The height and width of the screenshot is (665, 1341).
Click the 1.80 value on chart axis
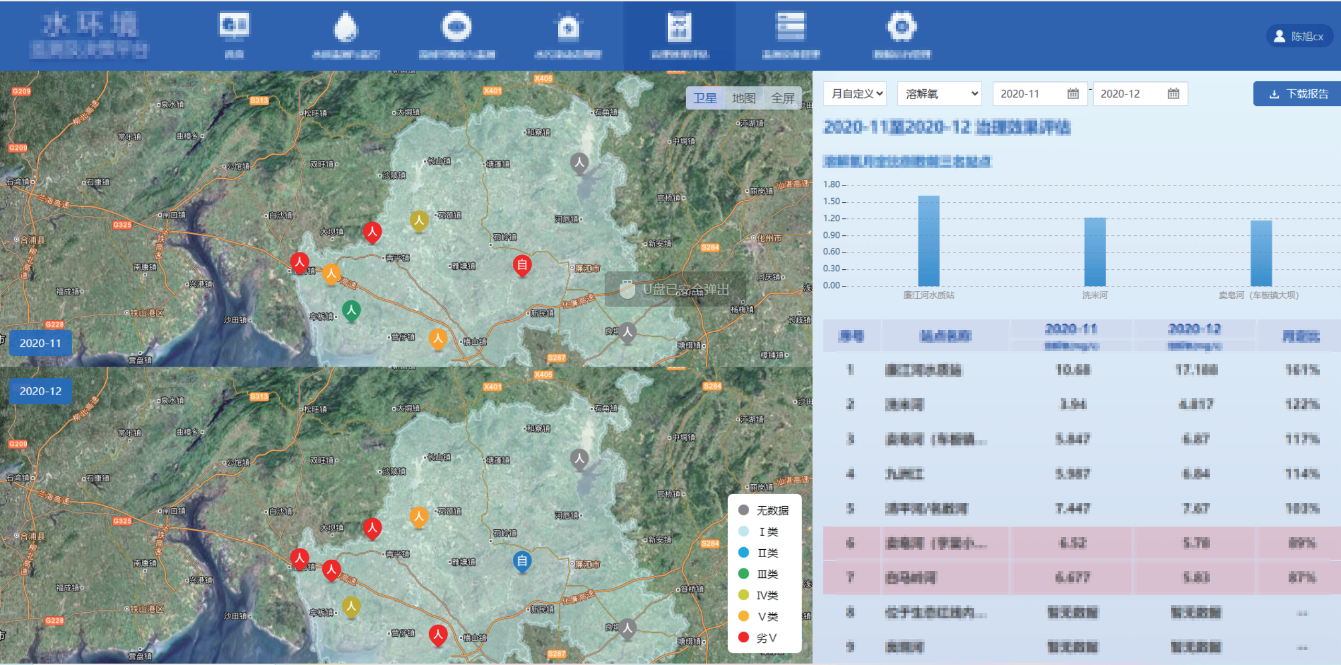831,184
